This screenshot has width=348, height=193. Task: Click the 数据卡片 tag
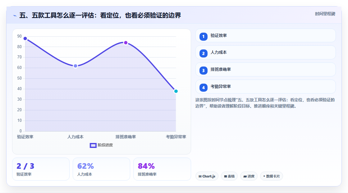coord(272,176)
